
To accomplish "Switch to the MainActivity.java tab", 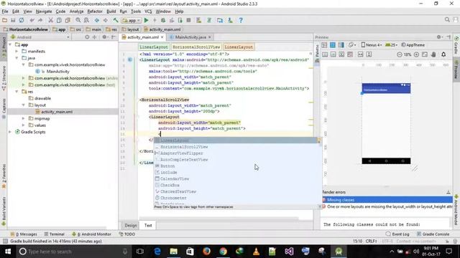I will click(x=190, y=37).
